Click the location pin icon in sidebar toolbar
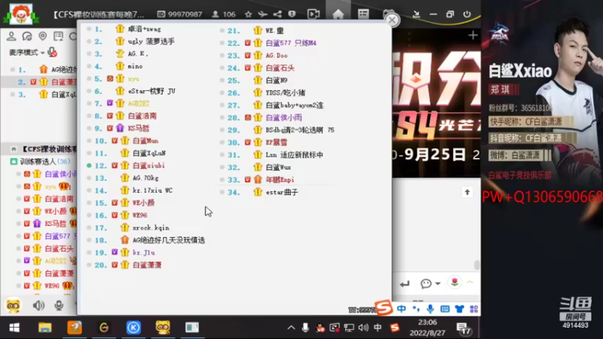The image size is (603, 339). (43, 36)
